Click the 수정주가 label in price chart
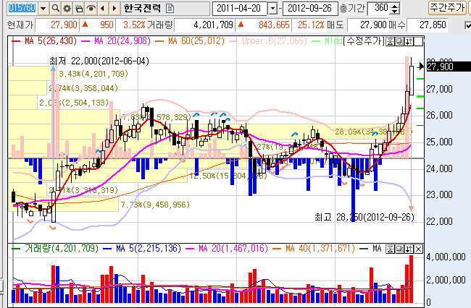This screenshot has height=308, width=471. (x=364, y=41)
